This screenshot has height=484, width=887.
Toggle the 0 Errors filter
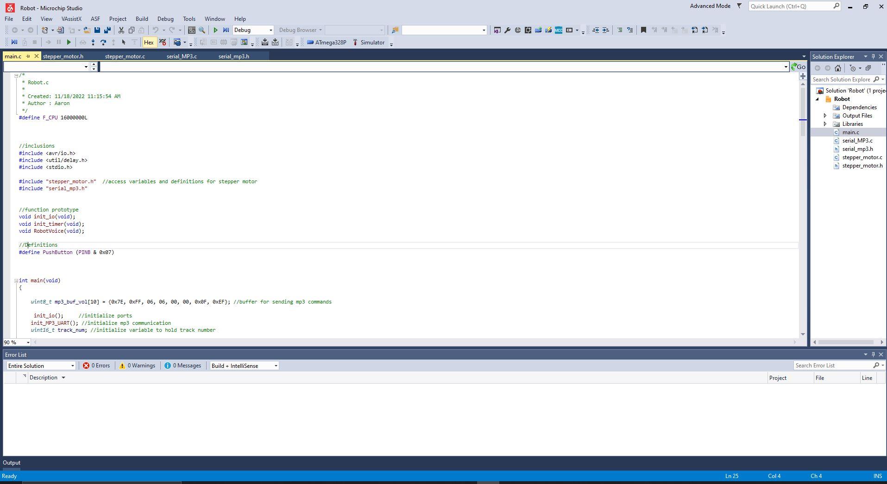[x=96, y=366]
